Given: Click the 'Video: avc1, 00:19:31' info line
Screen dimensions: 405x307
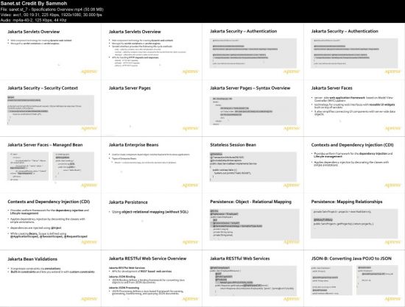Looking at the screenshot, I should (x=51, y=15).
